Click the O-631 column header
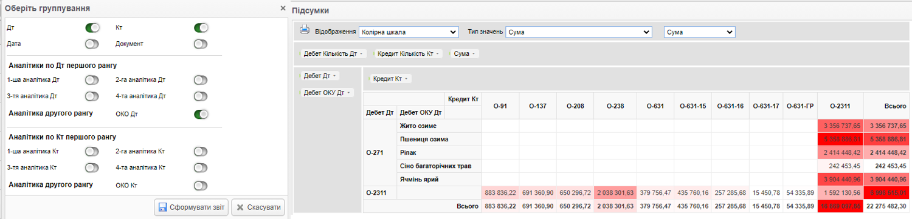 pos(655,106)
